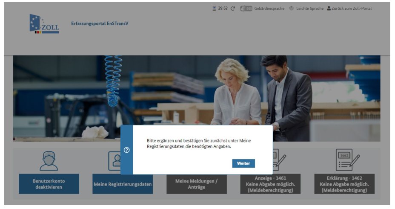Click the Anzeige 1461 form pencil icon
This screenshot has height=209, width=395.
pos(279,160)
